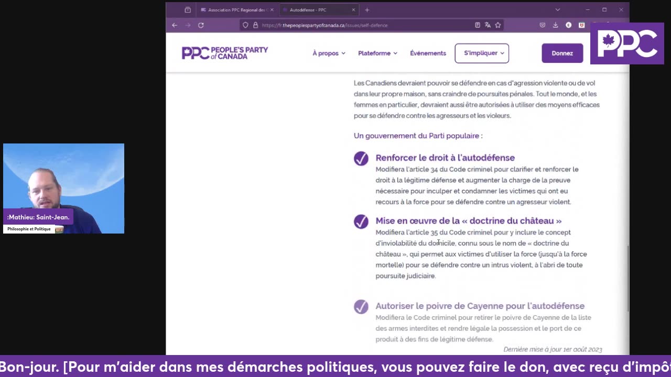The height and width of the screenshot is (377, 671).
Task: Click paragraph beginning "Modifiera l'article 35 du Code"
Action: [481, 254]
